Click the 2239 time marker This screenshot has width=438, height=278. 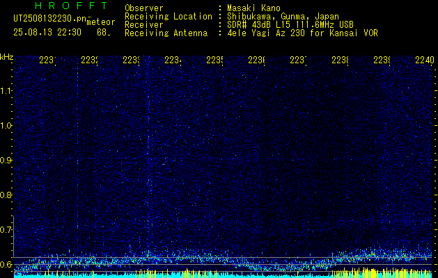pos(382,60)
